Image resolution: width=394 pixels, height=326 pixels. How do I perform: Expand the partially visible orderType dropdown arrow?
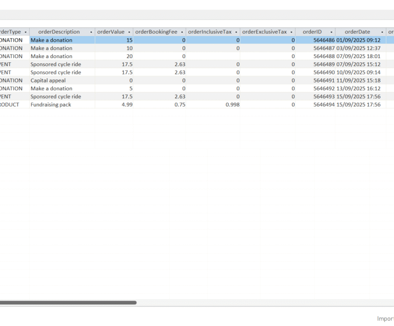pyautogui.click(x=25, y=32)
